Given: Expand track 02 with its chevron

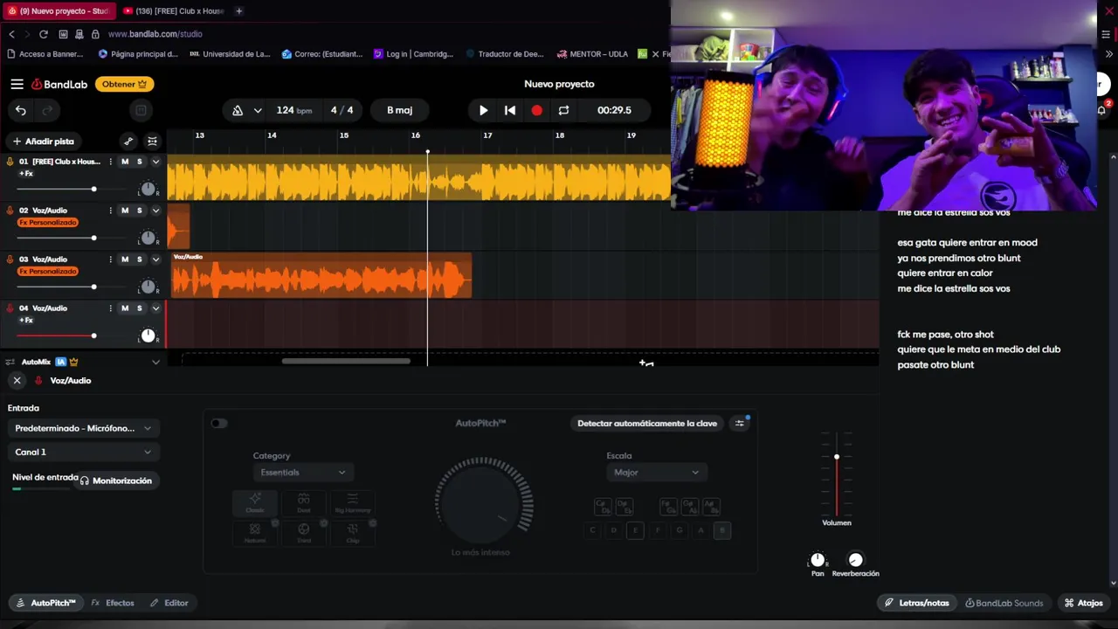Looking at the screenshot, I should [x=156, y=211].
